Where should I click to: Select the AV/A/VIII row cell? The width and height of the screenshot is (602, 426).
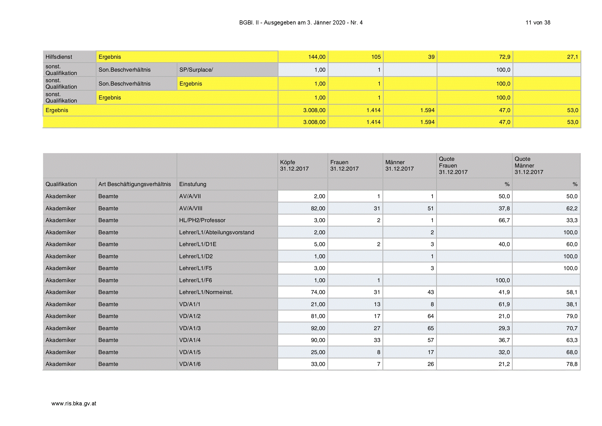(x=227, y=208)
